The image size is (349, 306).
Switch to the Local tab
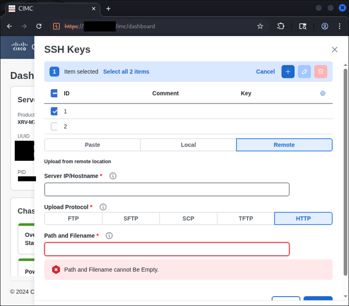coord(188,145)
